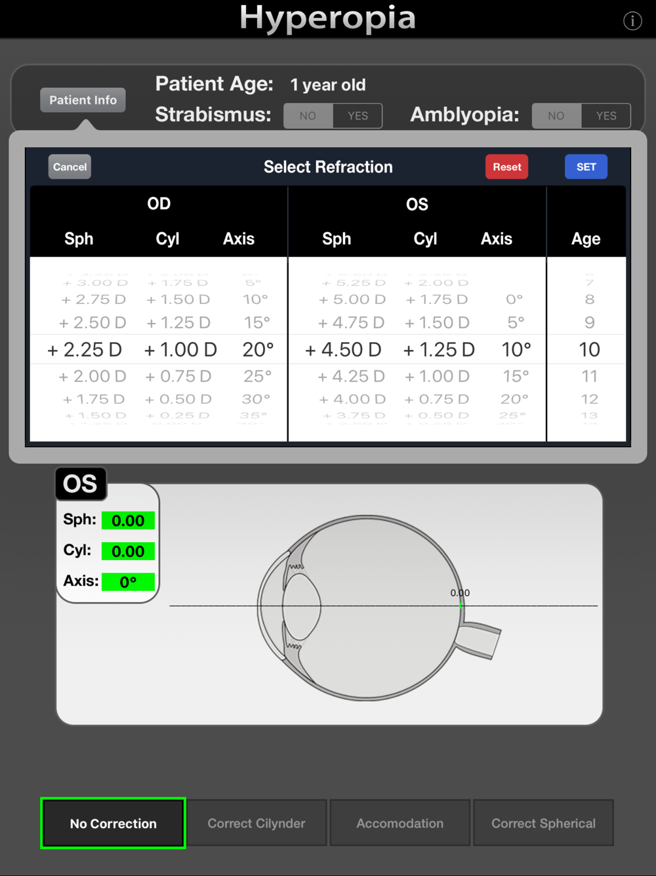Switch to Correct Spherical tab
The image size is (656, 876).
click(544, 823)
